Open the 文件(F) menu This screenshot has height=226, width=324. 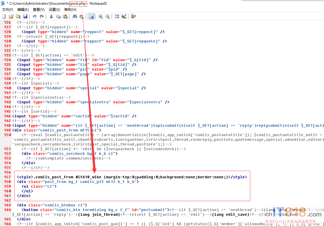[x=7, y=9]
